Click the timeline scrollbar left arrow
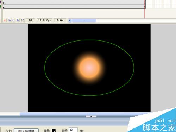Viewport: 176px width, 132px height. pyautogui.click(x=70, y=20)
